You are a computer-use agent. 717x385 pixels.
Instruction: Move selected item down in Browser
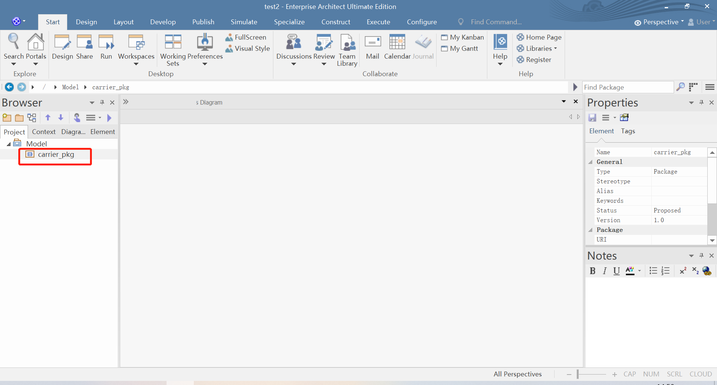(x=61, y=118)
